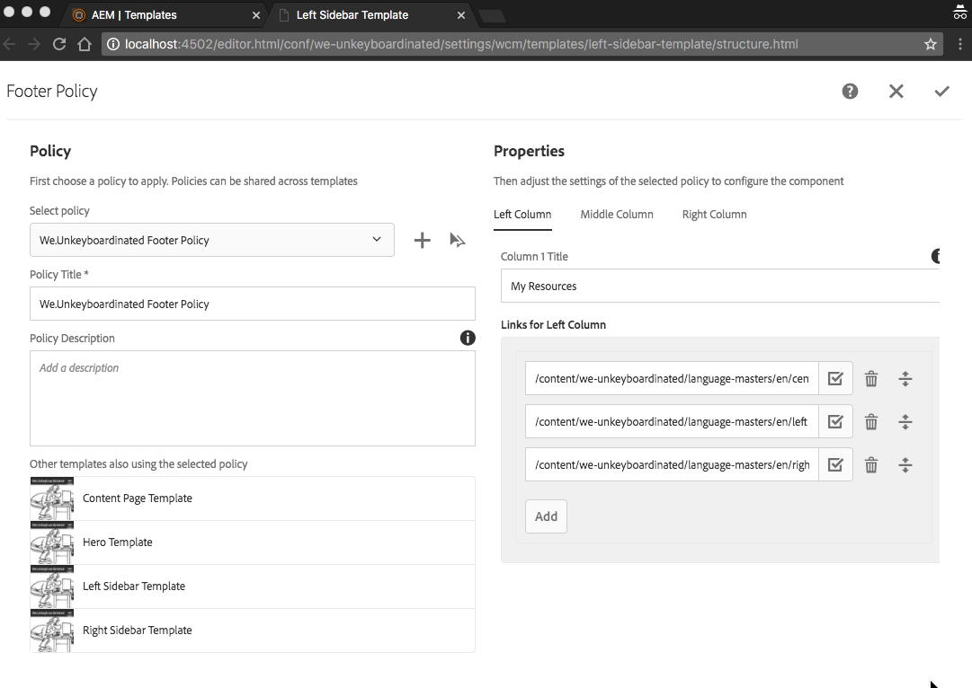Click the plus icon to add policy

[x=422, y=240]
